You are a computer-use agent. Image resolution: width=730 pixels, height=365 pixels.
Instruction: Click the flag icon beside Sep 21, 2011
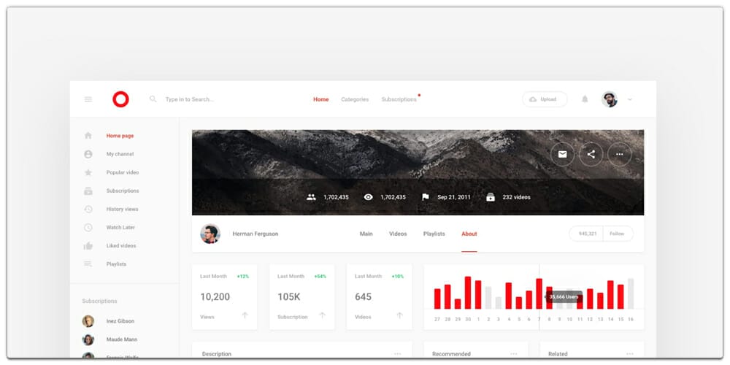pyautogui.click(x=425, y=197)
